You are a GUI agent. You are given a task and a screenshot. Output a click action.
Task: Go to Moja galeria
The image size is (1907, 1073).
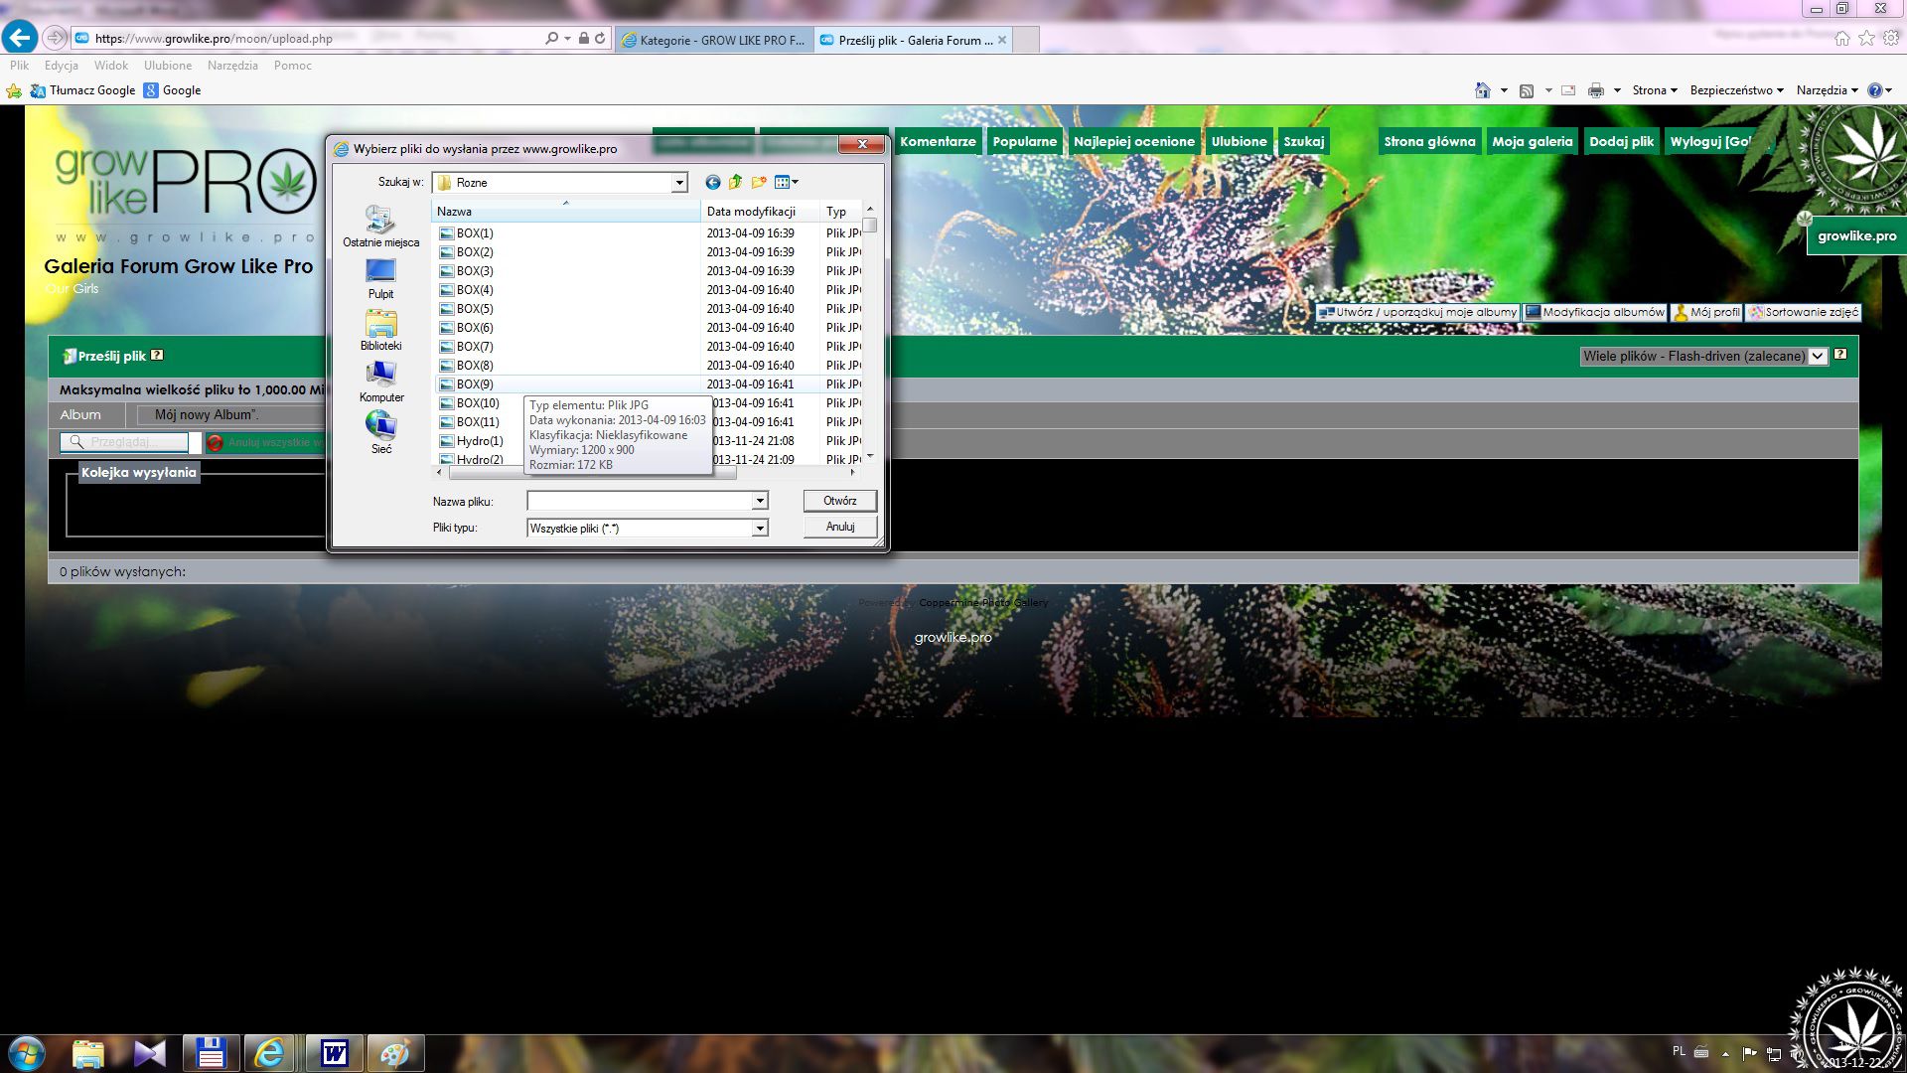coord(1532,141)
